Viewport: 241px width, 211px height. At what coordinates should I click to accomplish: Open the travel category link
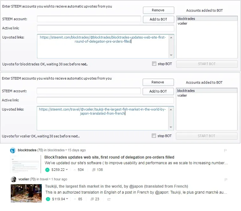coord(44,179)
